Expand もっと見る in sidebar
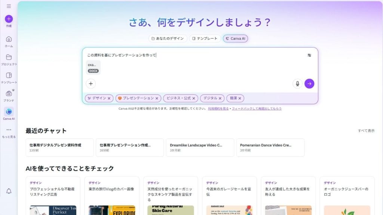Screen dimensions: 383x215 9,130
